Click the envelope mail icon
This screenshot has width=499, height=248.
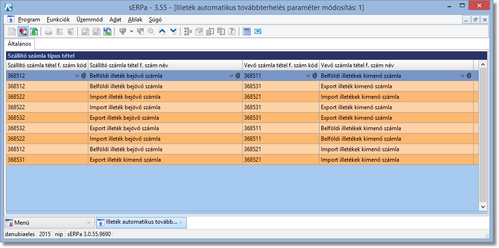[258, 32]
